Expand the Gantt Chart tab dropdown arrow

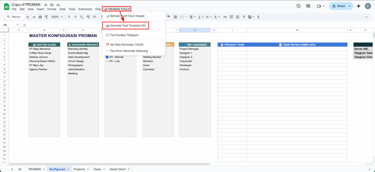click(x=129, y=169)
